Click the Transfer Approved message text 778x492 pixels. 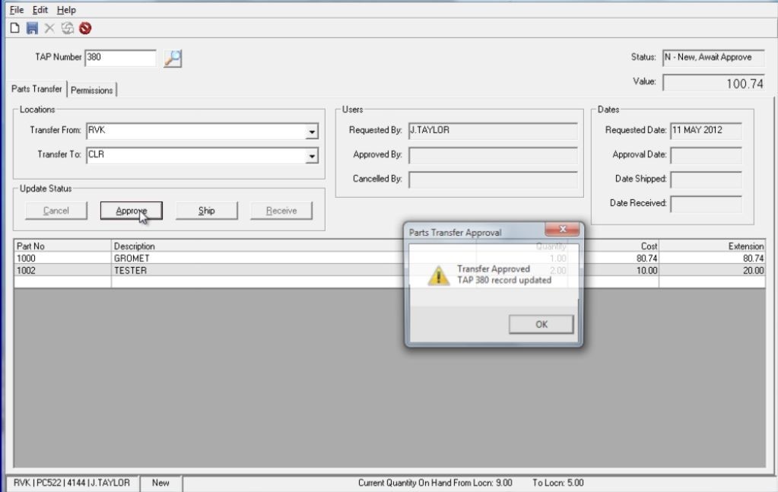tap(494, 269)
